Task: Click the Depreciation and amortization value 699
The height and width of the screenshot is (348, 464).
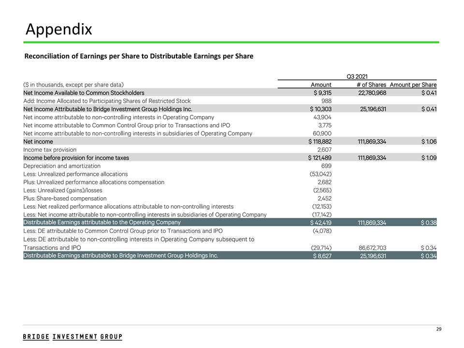Action: click(x=326, y=166)
